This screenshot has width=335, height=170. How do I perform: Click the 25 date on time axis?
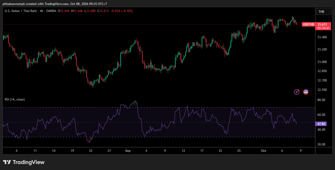click(x=239, y=151)
